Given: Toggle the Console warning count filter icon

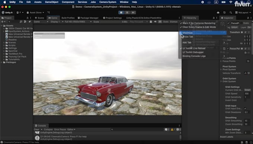Looking at the screenshot, I should tap(173, 129).
